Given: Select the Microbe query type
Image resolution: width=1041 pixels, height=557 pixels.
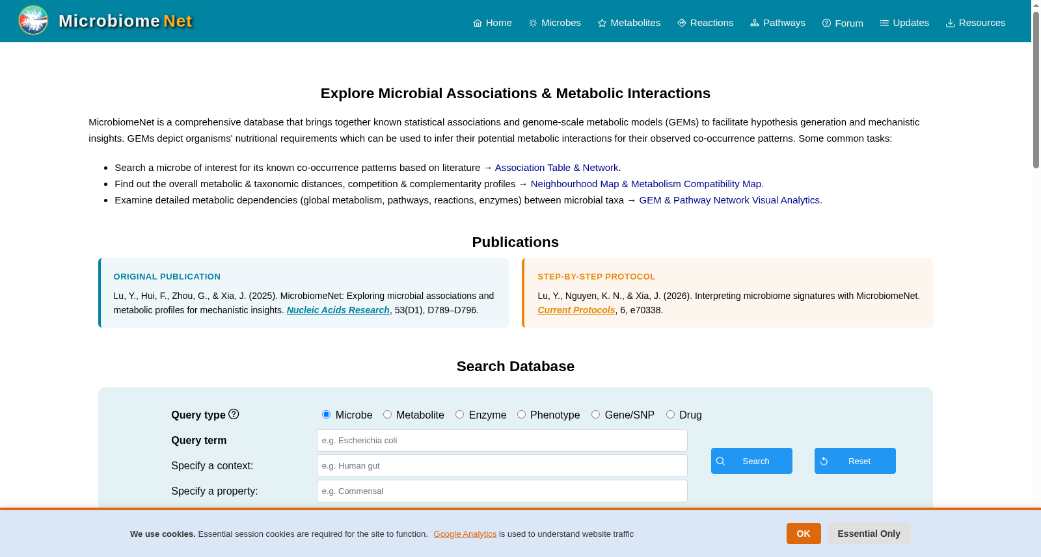Looking at the screenshot, I should coord(326,415).
